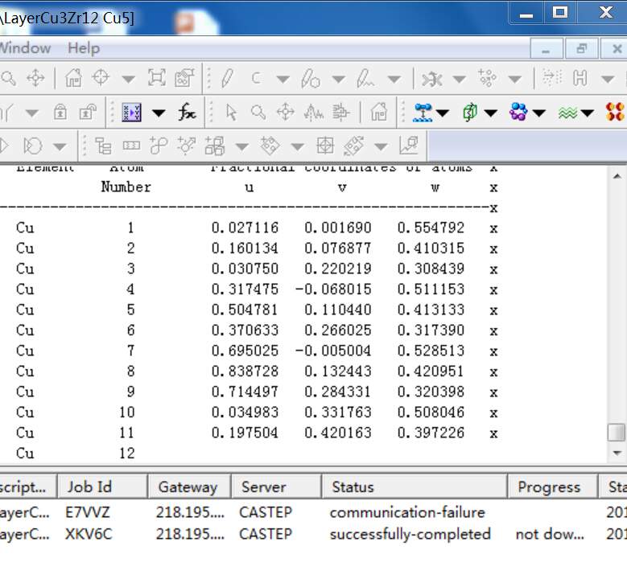Select the arrow pointer selection tool

pyautogui.click(x=231, y=113)
